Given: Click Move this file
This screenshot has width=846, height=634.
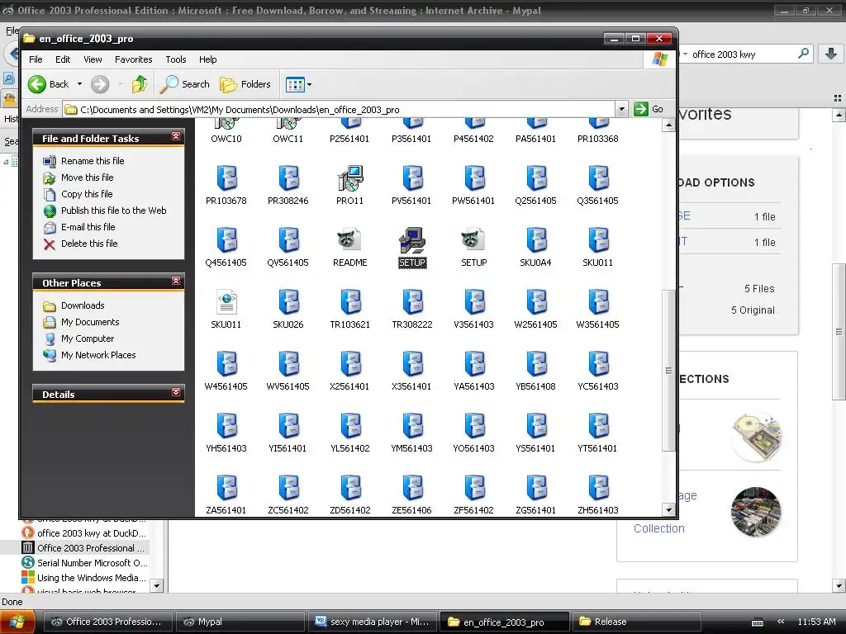Looking at the screenshot, I should 87,177.
